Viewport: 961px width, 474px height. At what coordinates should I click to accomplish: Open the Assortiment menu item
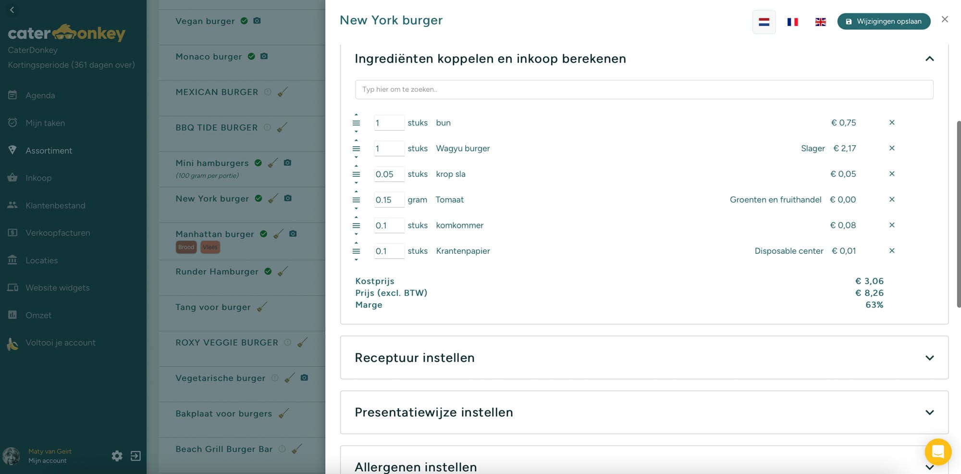49,150
